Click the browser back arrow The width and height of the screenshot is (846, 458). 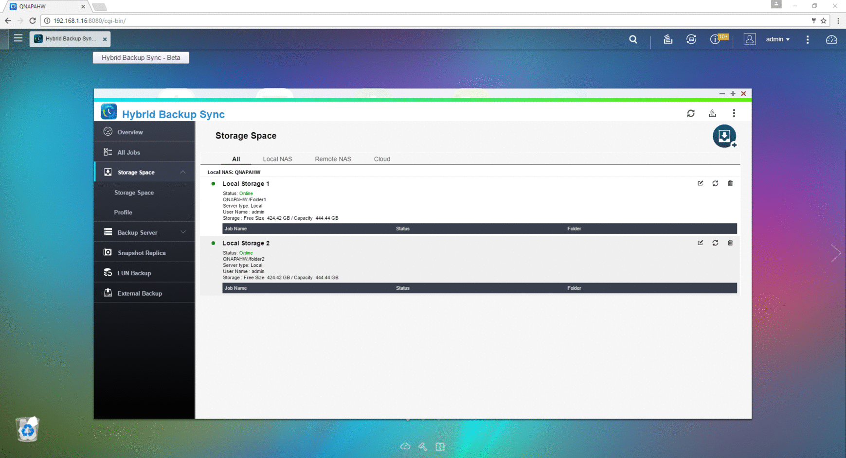pos(8,21)
